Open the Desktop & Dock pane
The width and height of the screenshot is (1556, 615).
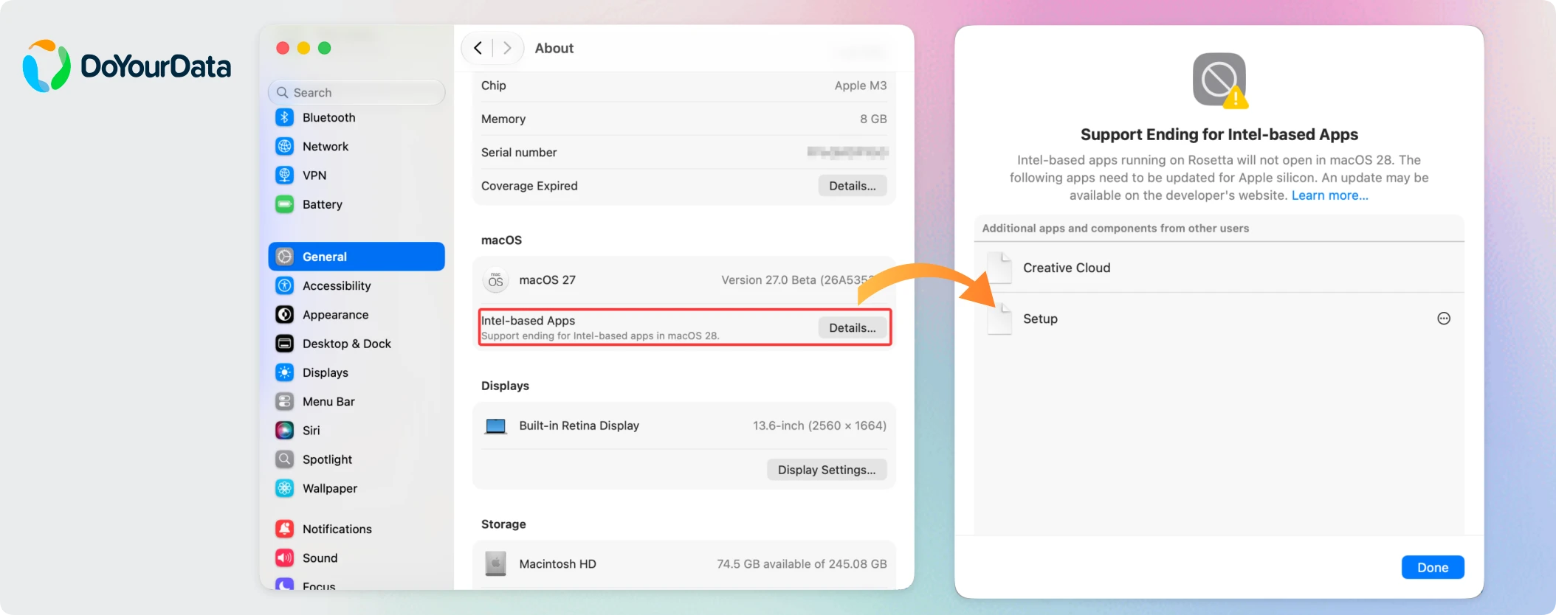coord(357,344)
